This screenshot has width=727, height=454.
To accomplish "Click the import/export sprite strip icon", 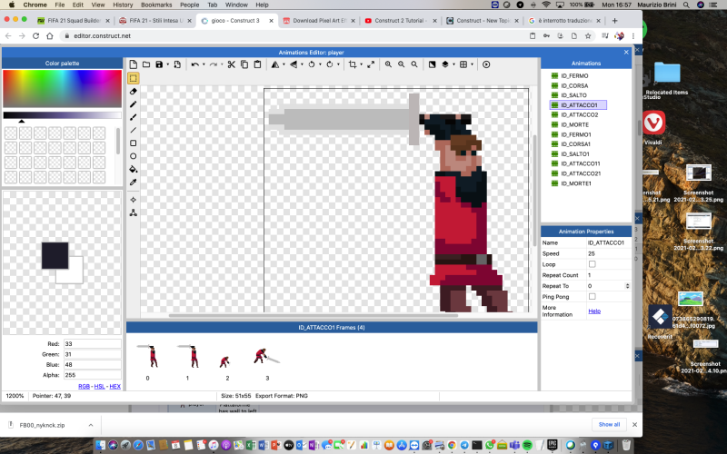I will (x=177, y=64).
